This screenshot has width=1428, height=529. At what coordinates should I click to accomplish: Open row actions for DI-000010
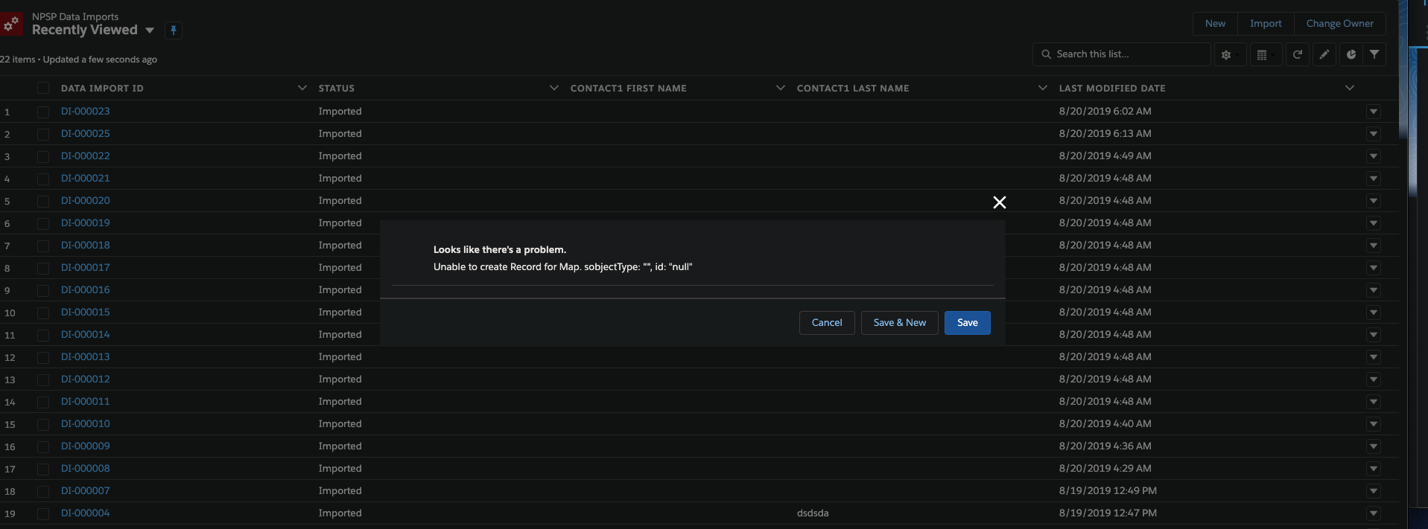1374,424
